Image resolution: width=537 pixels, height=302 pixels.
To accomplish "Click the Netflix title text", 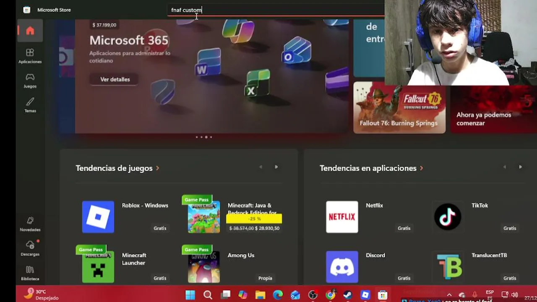I will pyautogui.click(x=374, y=206).
